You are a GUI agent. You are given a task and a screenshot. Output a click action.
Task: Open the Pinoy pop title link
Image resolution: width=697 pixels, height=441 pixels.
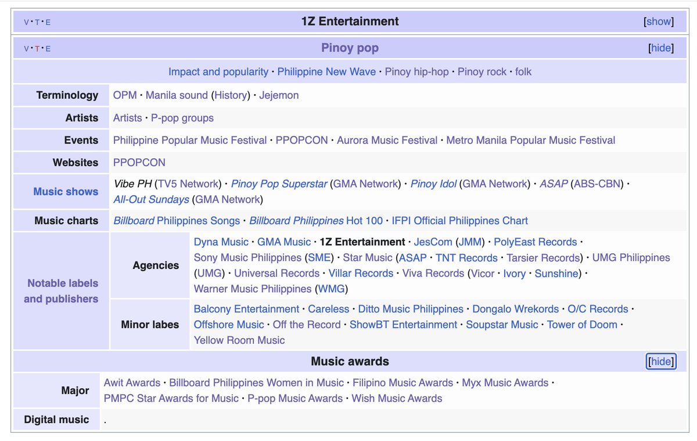point(350,48)
